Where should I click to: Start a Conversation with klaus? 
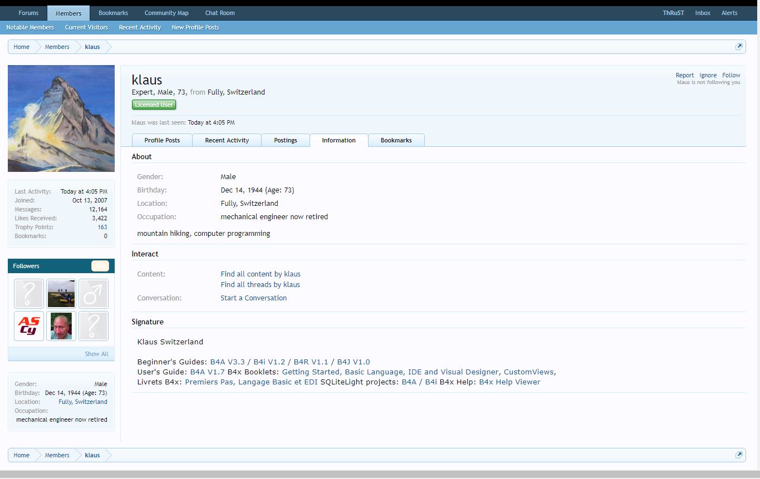coord(253,298)
